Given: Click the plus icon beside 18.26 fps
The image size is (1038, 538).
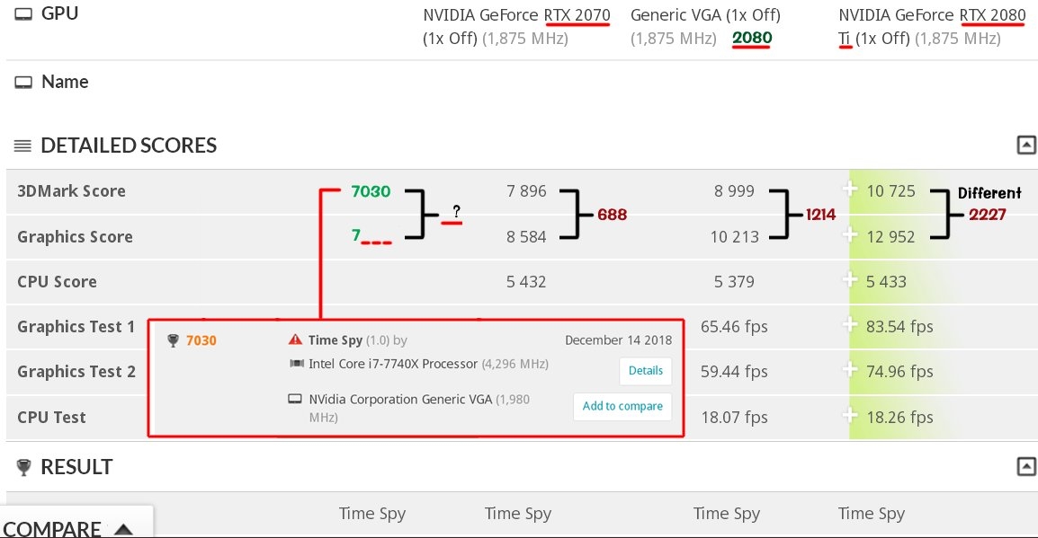Looking at the screenshot, I should coord(849,416).
